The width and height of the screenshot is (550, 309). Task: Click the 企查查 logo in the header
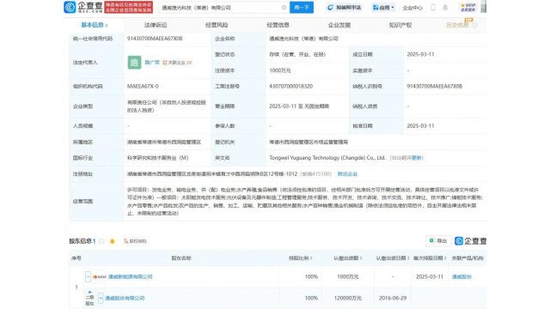click(x=83, y=7)
